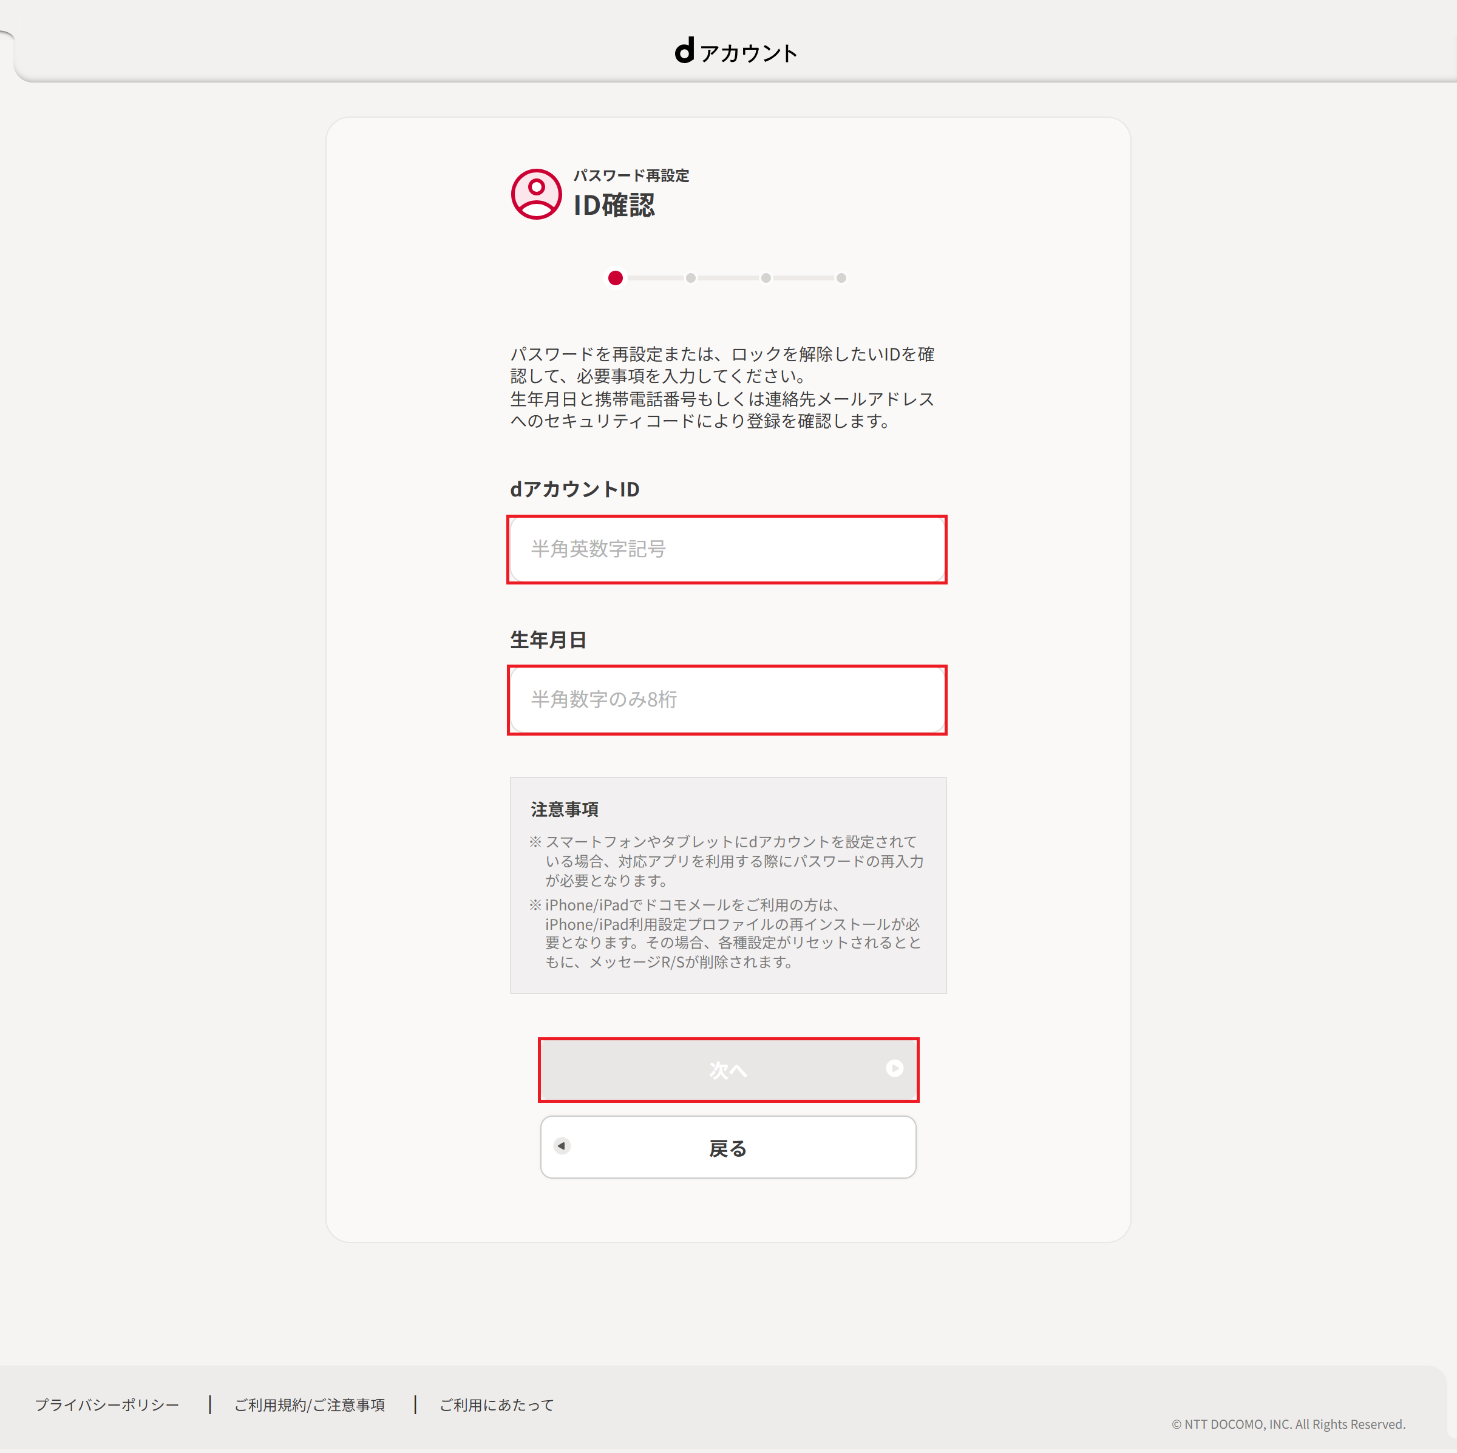Click the back arrow icon on 戻る button
The image size is (1457, 1453).
click(x=562, y=1145)
